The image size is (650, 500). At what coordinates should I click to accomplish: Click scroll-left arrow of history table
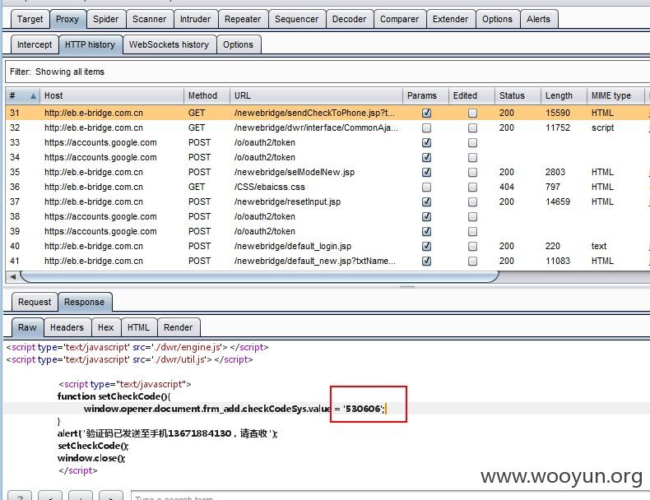click(12, 276)
